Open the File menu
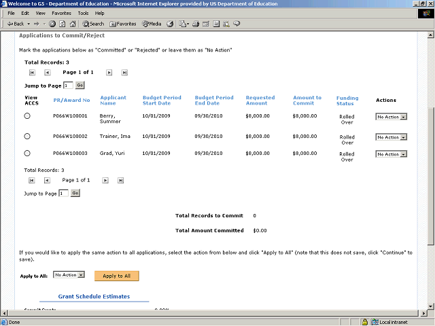Screen dimensions: 435x326 tap(11, 13)
